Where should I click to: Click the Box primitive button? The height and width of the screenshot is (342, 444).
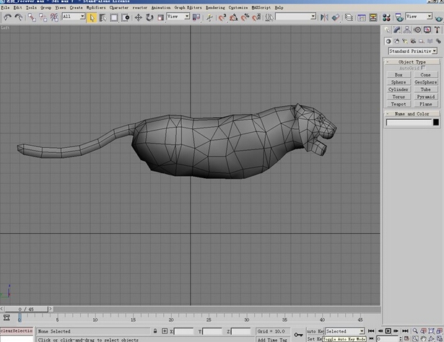pyautogui.click(x=399, y=75)
